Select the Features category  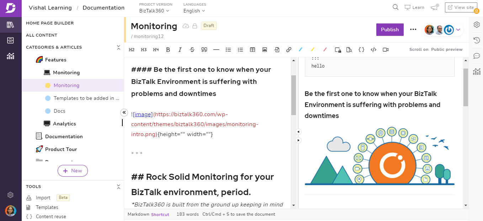click(55, 60)
